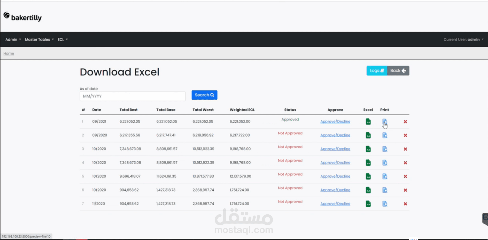Delete row 4 with red X
This screenshot has width=488, height=240.
click(405, 163)
